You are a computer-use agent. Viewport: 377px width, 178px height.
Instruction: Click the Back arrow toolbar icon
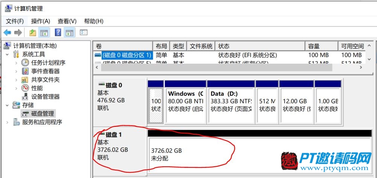click(7, 32)
